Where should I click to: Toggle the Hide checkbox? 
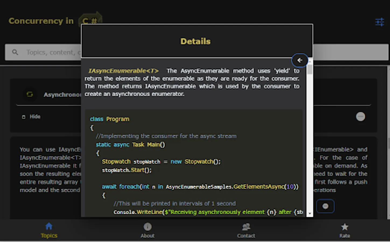24,117
